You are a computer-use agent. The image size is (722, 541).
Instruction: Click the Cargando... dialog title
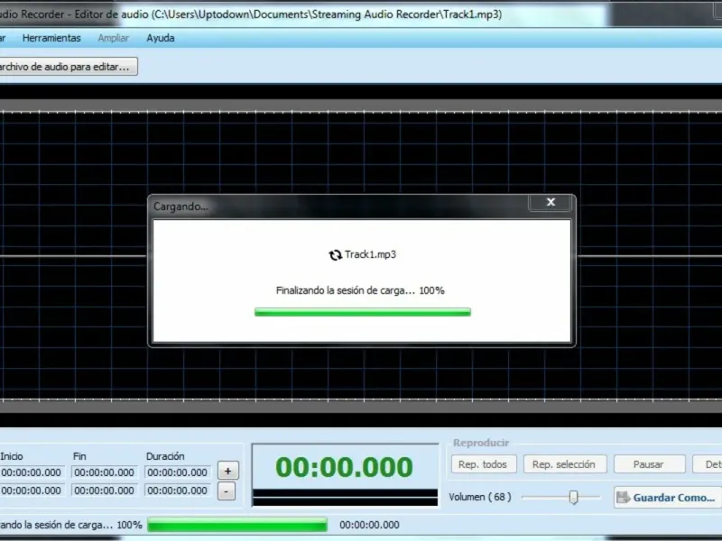(x=180, y=206)
